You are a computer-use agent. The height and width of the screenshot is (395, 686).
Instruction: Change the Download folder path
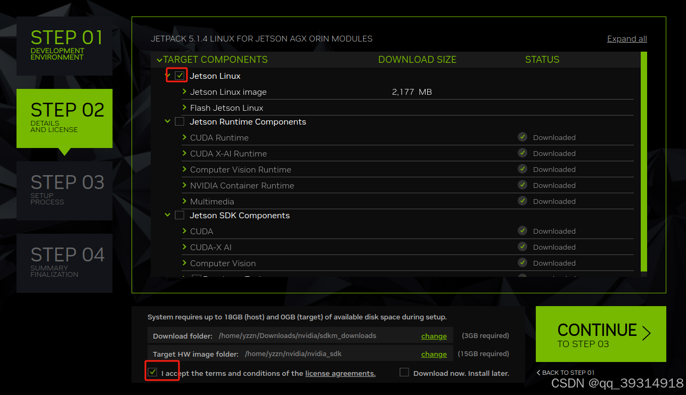[434, 336]
